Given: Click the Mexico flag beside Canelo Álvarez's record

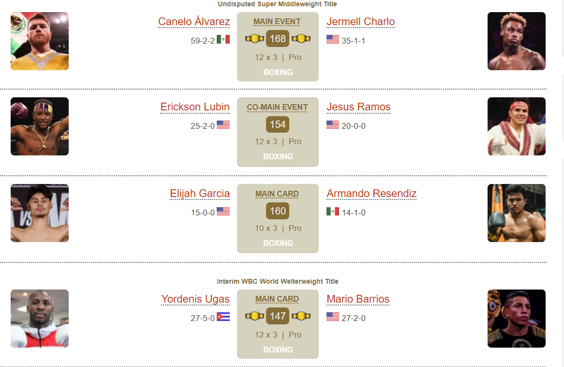Looking at the screenshot, I should [x=223, y=39].
